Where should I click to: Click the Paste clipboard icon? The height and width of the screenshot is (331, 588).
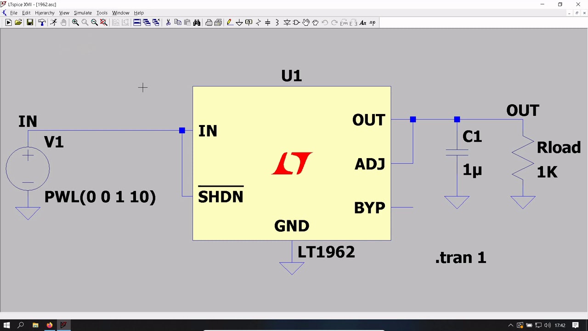[x=187, y=23]
